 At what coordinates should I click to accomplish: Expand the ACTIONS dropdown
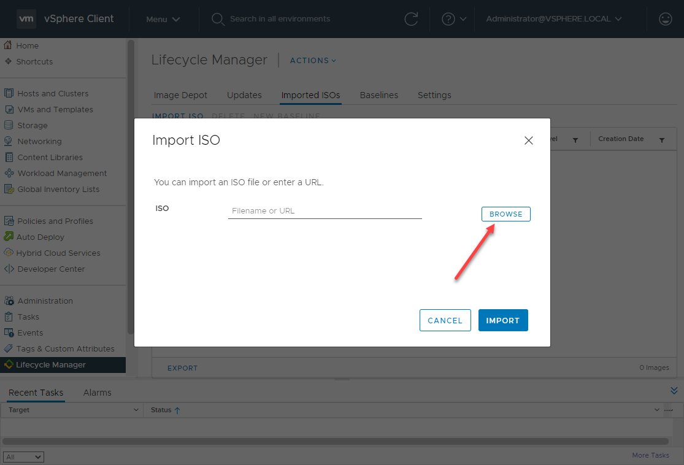pyautogui.click(x=313, y=60)
